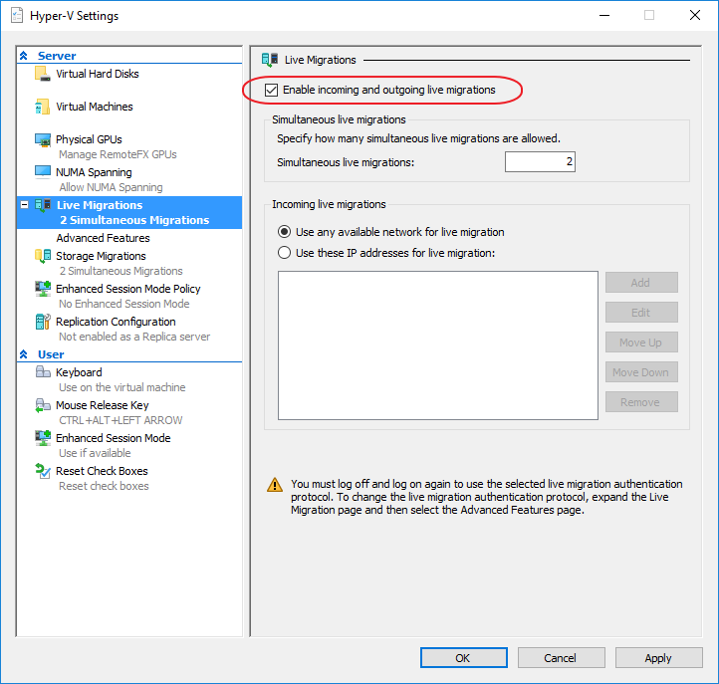This screenshot has height=684, width=719.
Task: Collapse the User section chevron
Action: (24, 354)
